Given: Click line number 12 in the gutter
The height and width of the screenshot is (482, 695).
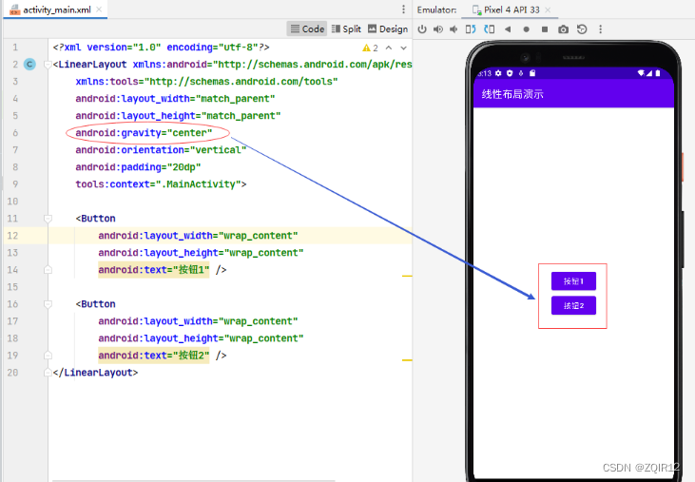Looking at the screenshot, I should click(x=12, y=236).
